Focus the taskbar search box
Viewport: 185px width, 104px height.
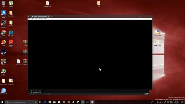coord(21,102)
